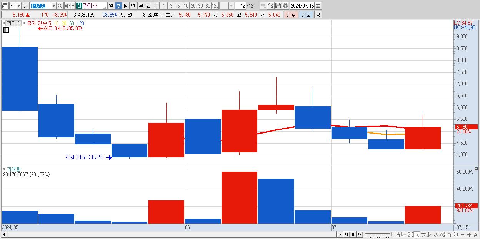Open the dropdown next to the speaker icon
The width and height of the screenshot is (480, 239).
(x=73, y=6)
